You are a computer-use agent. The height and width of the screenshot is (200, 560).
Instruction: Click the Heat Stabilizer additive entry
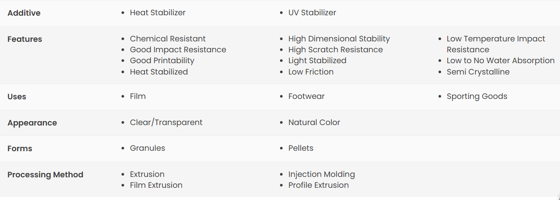pos(158,13)
